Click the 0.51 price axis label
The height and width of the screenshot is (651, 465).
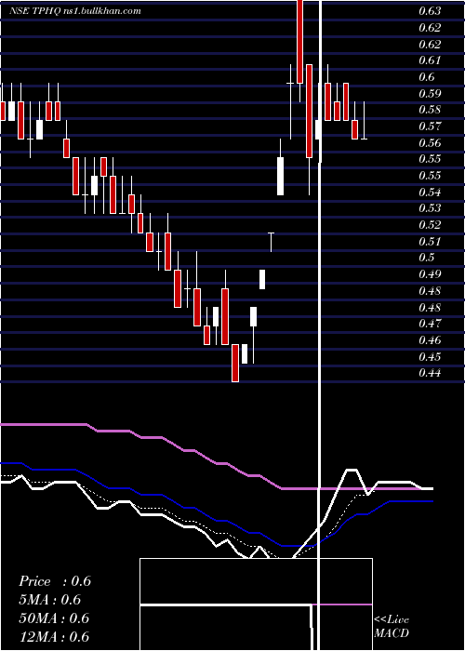[x=430, y=242]
